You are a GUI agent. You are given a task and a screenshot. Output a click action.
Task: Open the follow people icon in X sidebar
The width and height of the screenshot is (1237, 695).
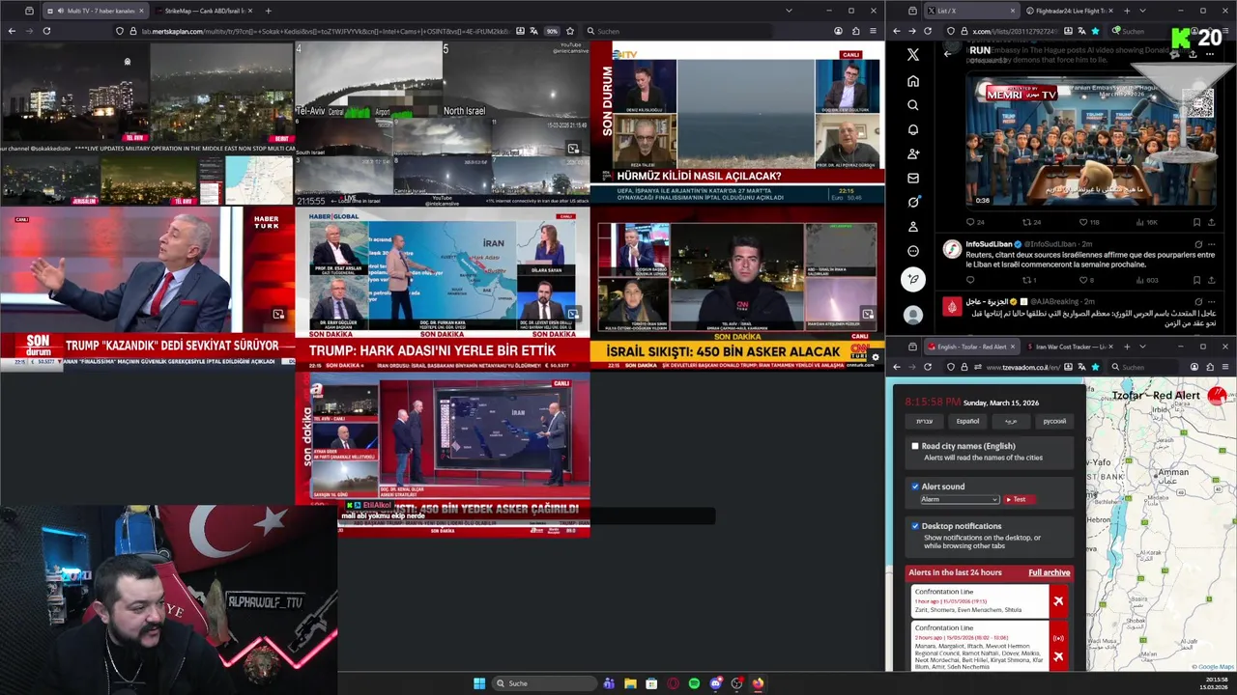tap(912, 153)
